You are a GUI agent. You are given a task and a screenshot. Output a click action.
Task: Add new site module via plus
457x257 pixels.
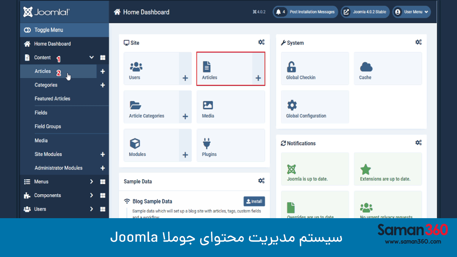102,155
